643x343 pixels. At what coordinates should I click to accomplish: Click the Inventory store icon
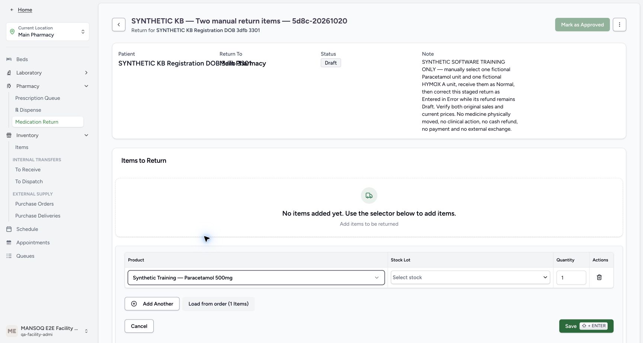(9, 135)
